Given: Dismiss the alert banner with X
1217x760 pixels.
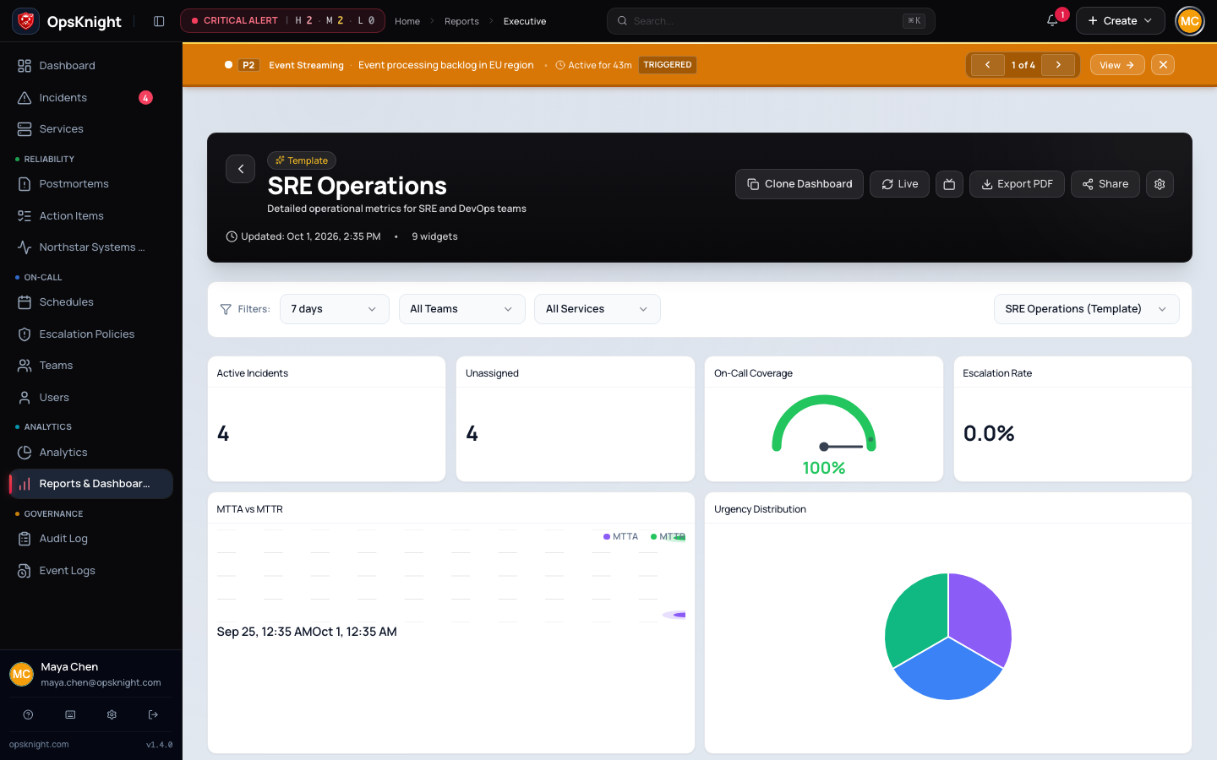Looking at the screenshot, I should click(x=1163, y=65).
